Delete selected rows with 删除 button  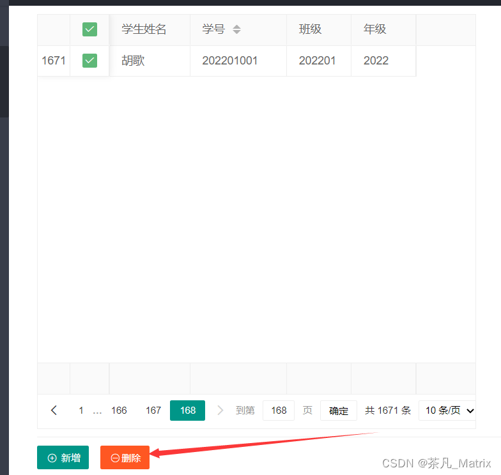tap(125, 457)
